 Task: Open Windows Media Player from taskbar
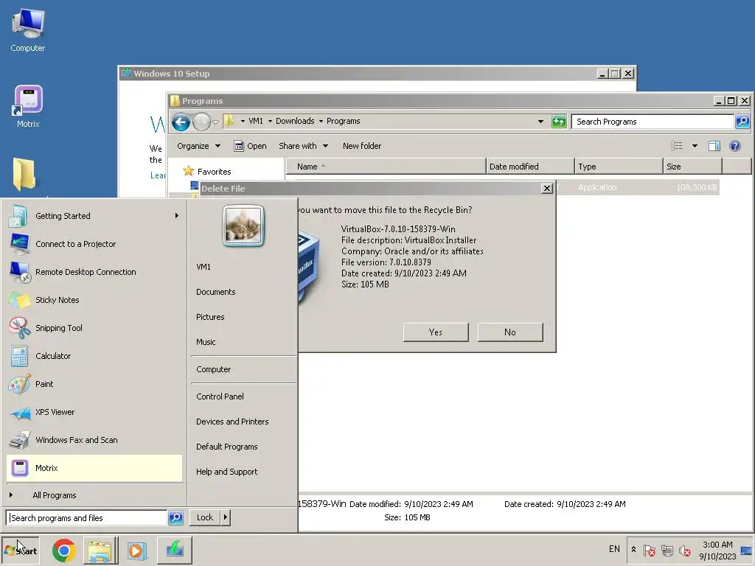coord(136,551)
